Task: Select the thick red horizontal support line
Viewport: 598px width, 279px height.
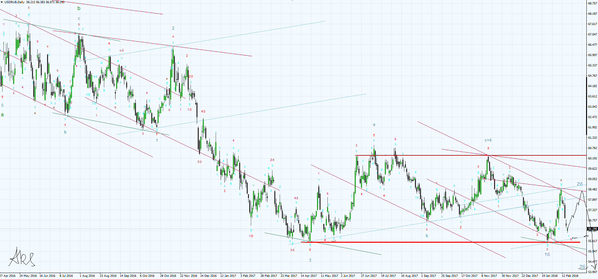Action: [440, 242]
